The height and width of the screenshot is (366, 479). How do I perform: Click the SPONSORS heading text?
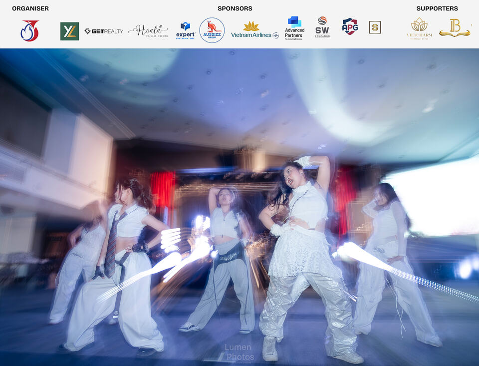(235, 8)
